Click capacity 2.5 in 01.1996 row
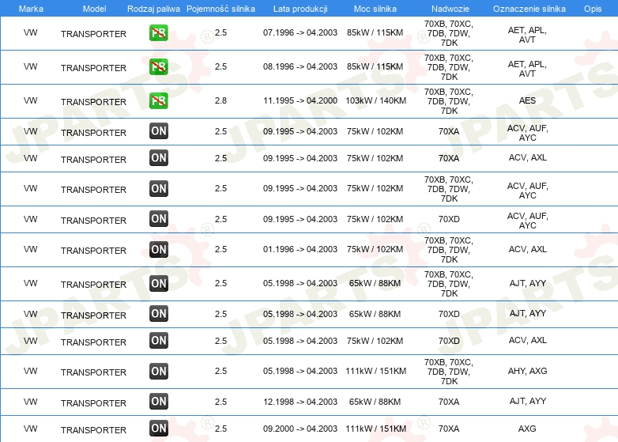 [x=220, y=249]
